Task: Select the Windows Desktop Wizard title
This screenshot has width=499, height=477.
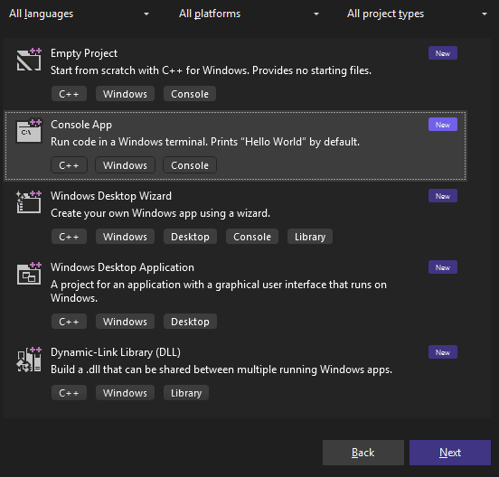Action: pos(111,196)
